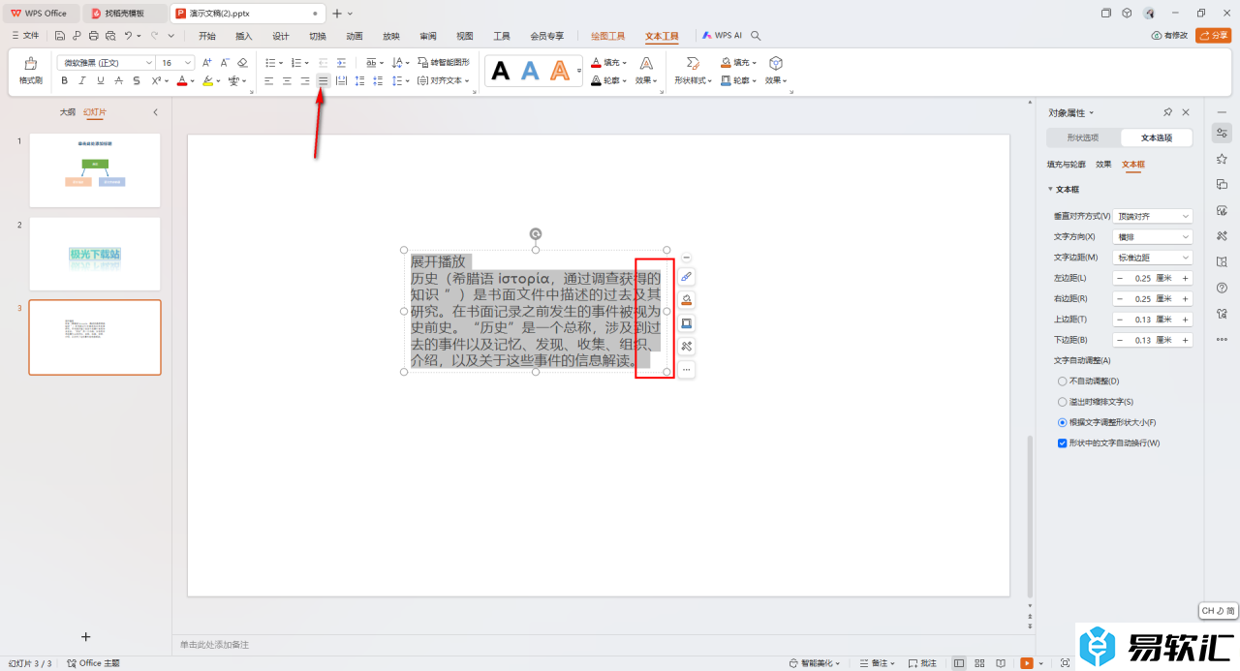The image size is (1240, 671).
Task: Select black A text style preset
Action: (501, 70)
